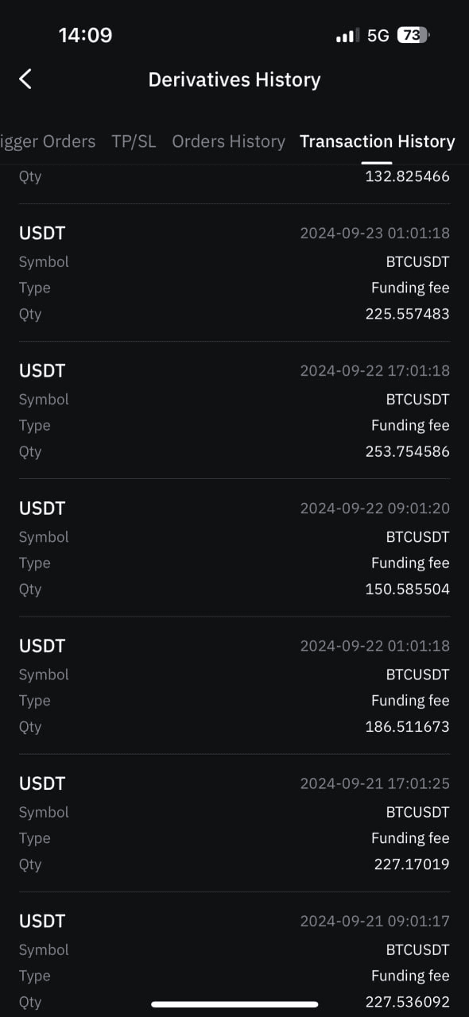Select the Transaction History tab
469x1017 pixels.
click(377, 141)
